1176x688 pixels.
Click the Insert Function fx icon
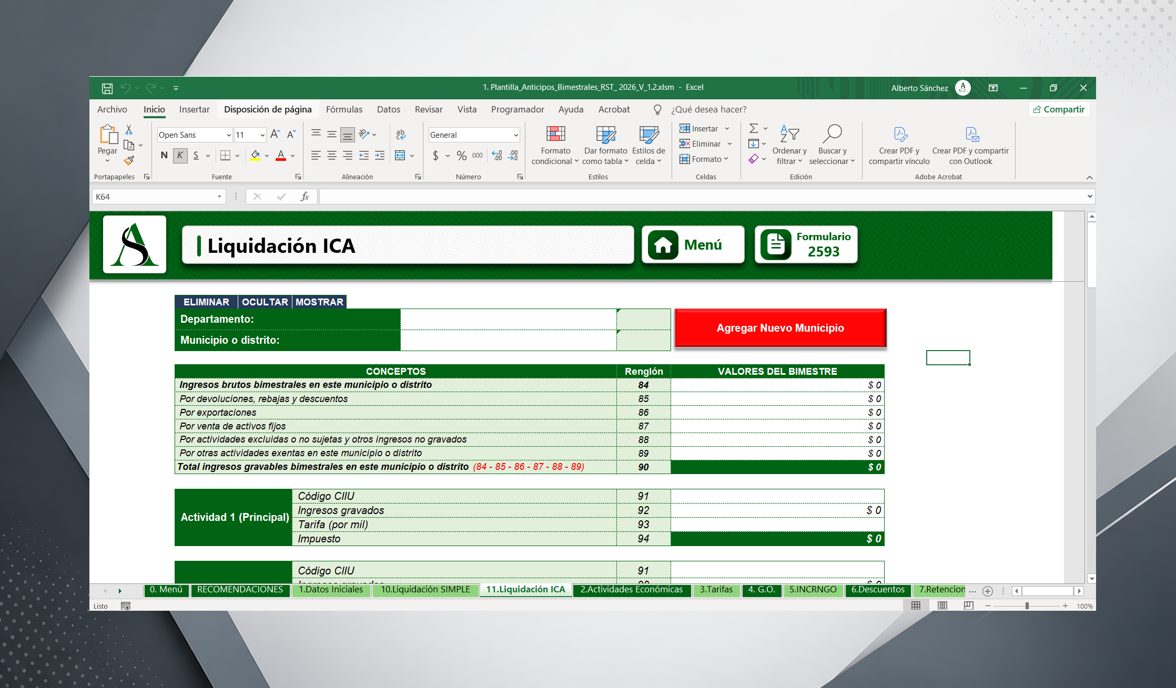pos(305,197)
